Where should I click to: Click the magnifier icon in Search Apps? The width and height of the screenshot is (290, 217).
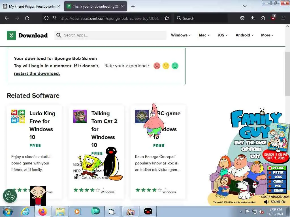coord(59,35)
